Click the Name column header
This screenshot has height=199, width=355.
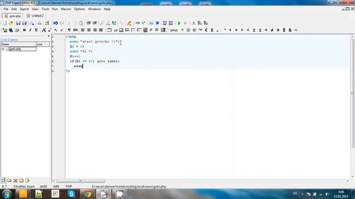[x=18, y=44]
